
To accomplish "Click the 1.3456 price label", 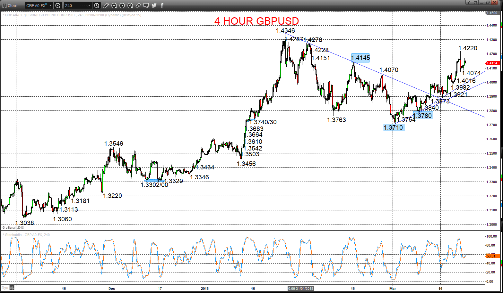I will click(x=246, y=164).
